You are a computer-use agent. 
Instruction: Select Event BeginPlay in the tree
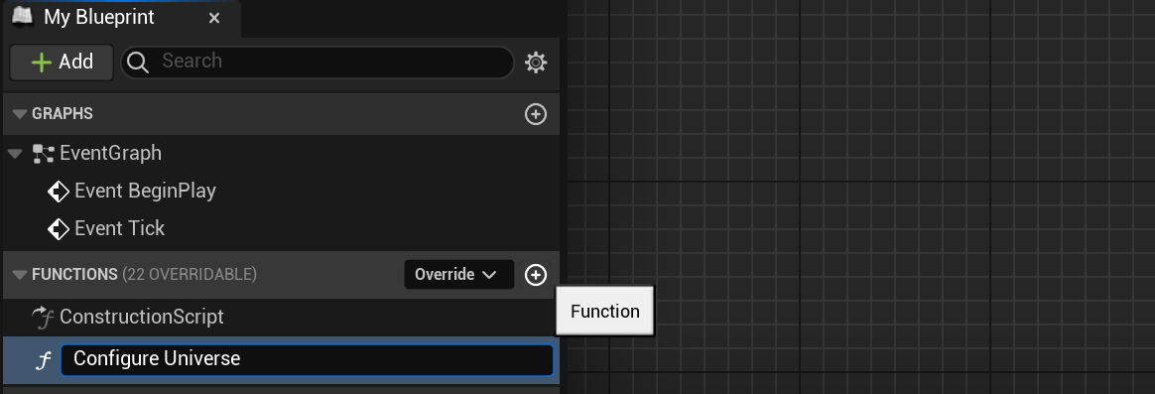pos(145,192)
